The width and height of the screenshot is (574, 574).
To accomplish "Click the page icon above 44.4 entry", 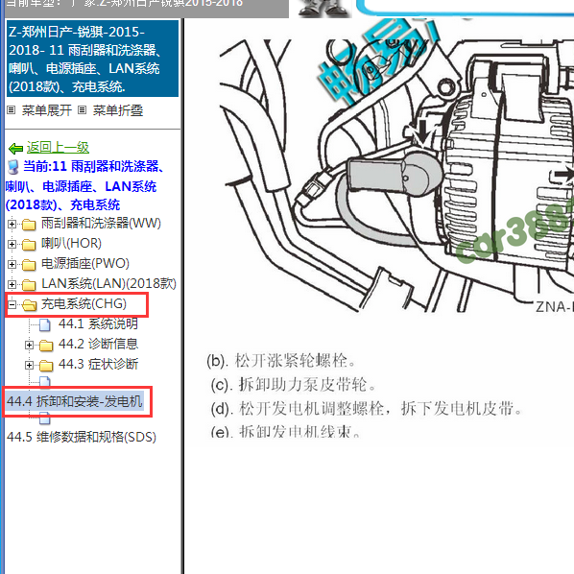I will pyautogui.click(x=45, y=381).
